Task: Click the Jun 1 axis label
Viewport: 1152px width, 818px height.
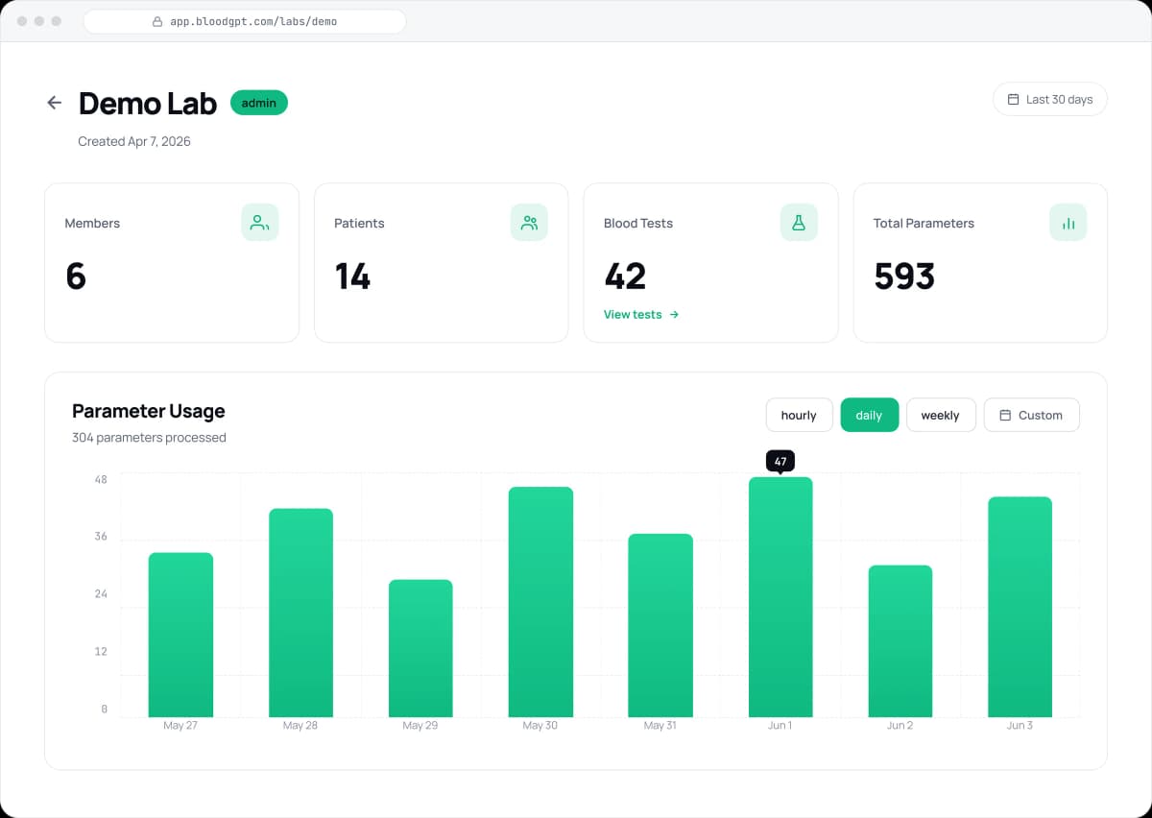Action: point(780,726)
